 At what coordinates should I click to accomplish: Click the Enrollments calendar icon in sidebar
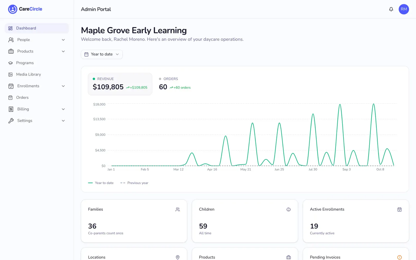(11, 86)
